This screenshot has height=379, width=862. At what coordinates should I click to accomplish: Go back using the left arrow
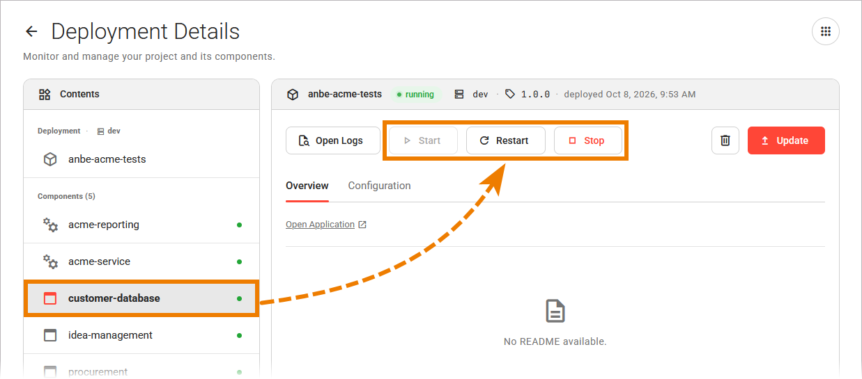(31, 32)
